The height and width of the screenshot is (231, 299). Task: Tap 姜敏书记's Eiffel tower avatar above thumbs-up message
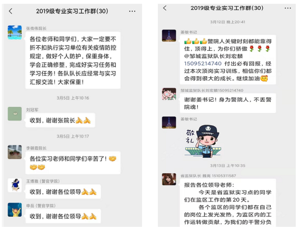tap(169, 36)
